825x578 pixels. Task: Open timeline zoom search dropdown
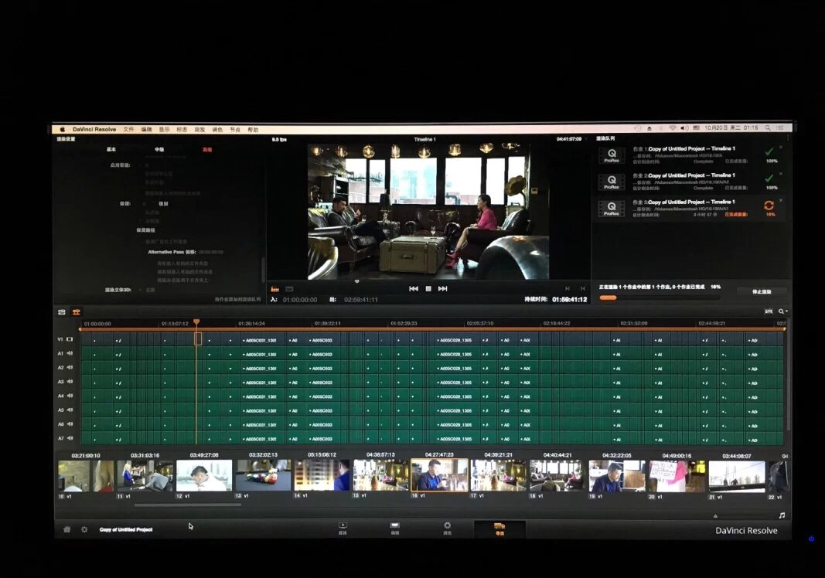[x=782, y=311]
